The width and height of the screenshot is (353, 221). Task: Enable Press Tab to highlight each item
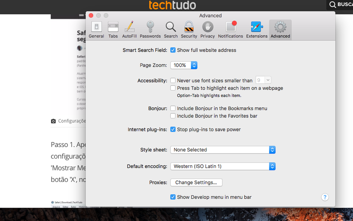(173, 88)
